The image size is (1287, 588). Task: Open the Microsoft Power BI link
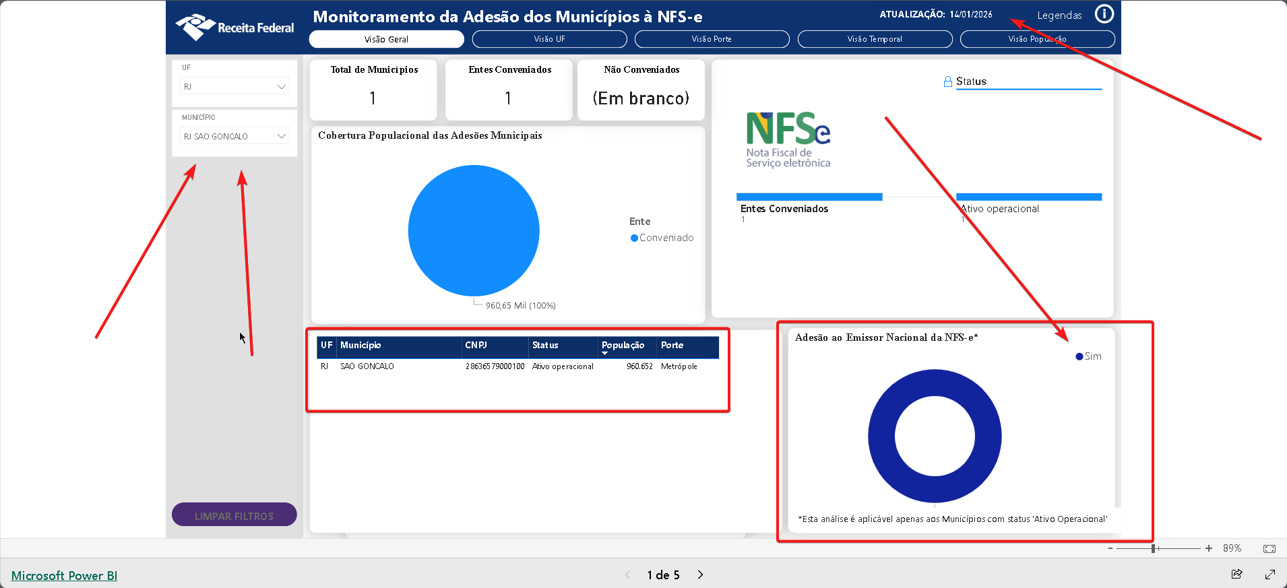coord(64,576)
